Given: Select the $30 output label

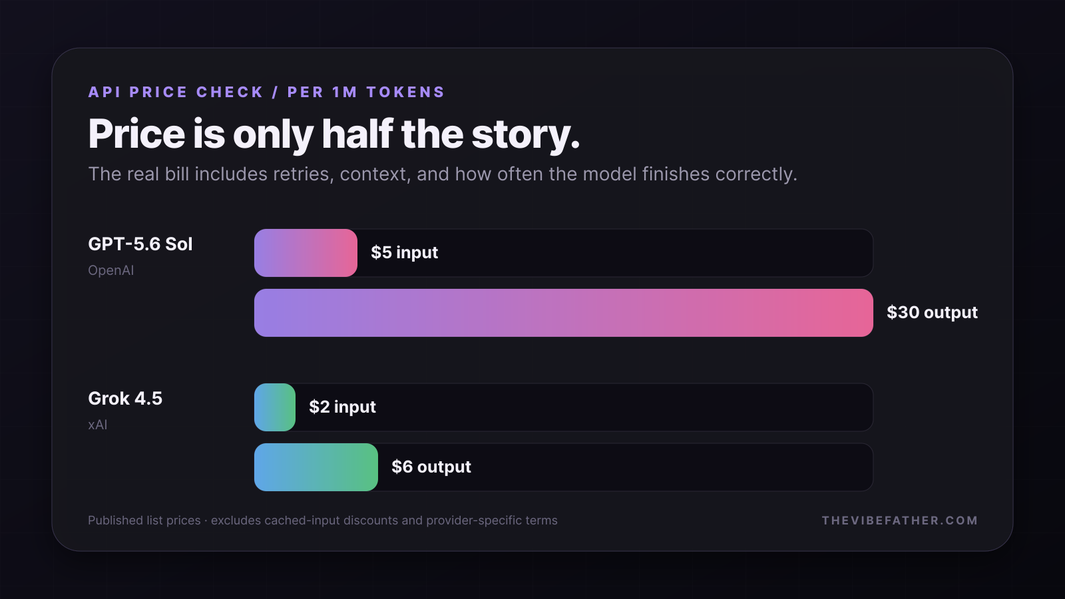Looking at the screenshot, I should coord(932,313).
